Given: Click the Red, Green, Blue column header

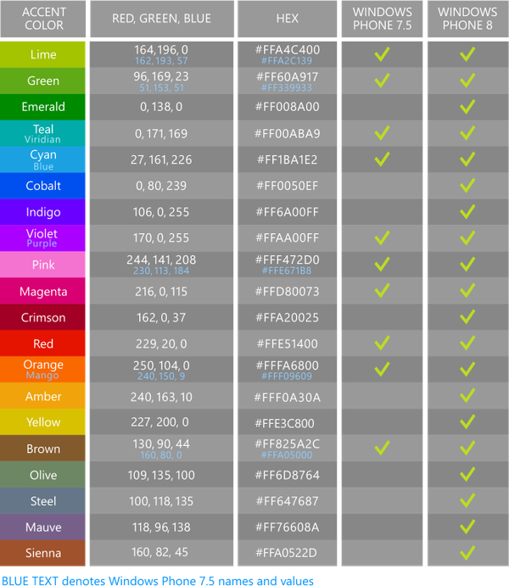Looking at the screenshot, I should pos(161,19).
